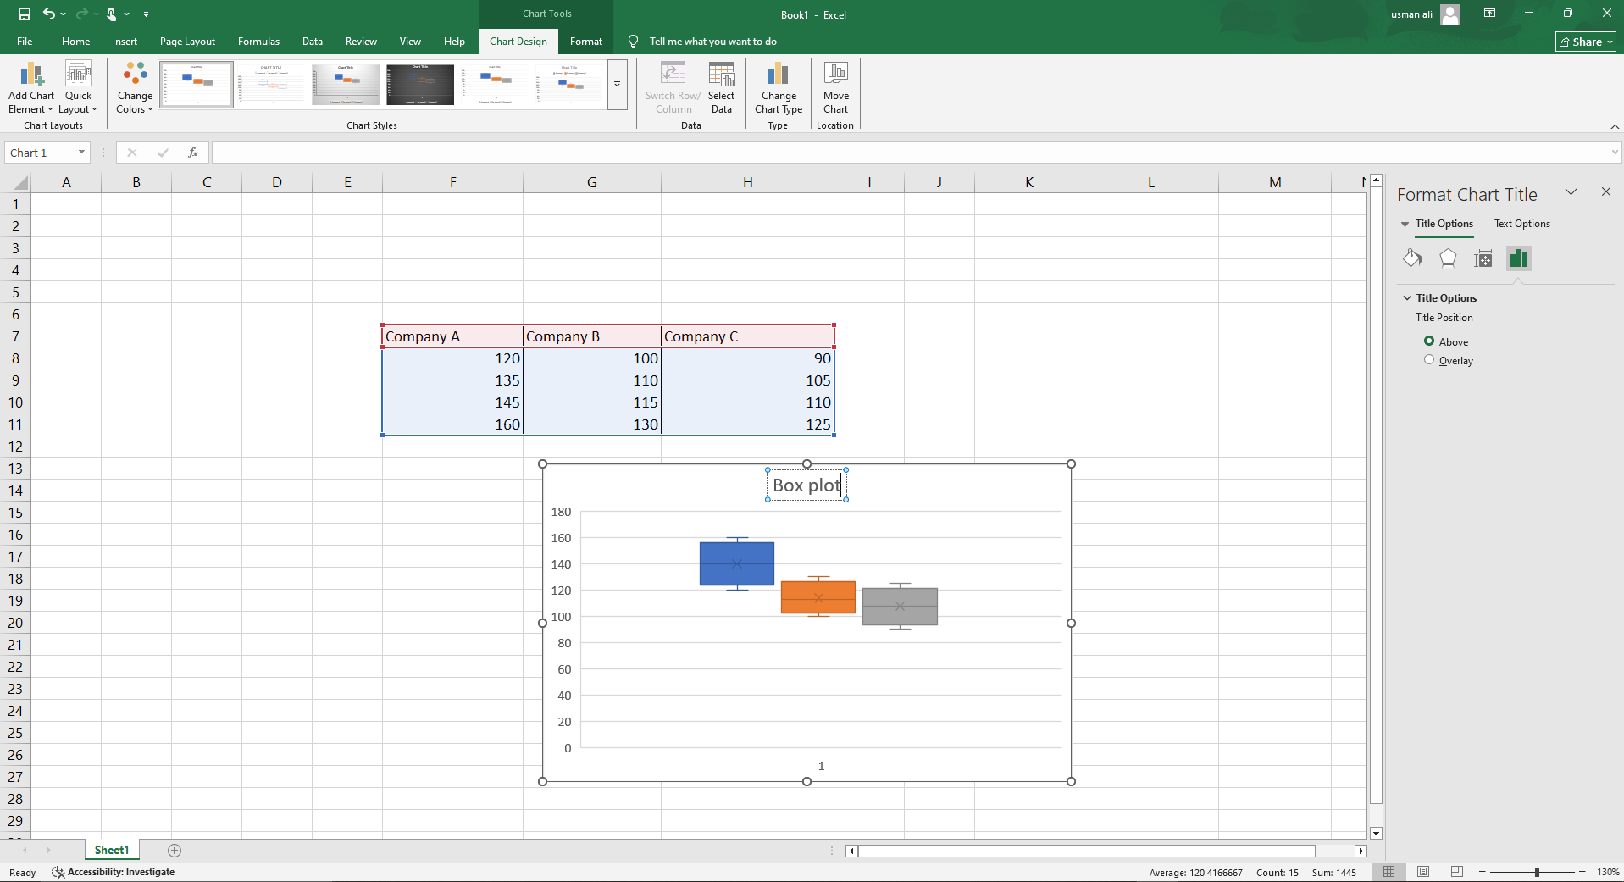Screen dimensions: 1624x882
Task: Close the Format Chart Title pane
Action: pyautogui.click(x=1605, y=192)
